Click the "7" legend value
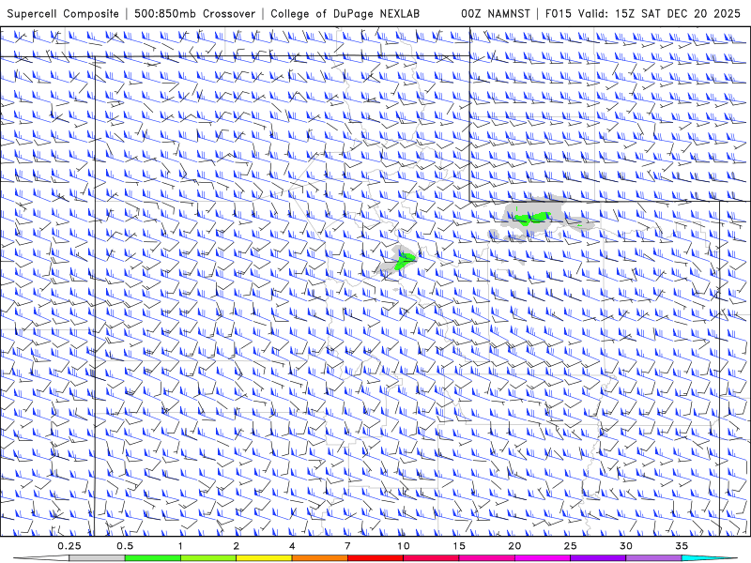This screenshot has width=751, height=563. coord(347,546)
